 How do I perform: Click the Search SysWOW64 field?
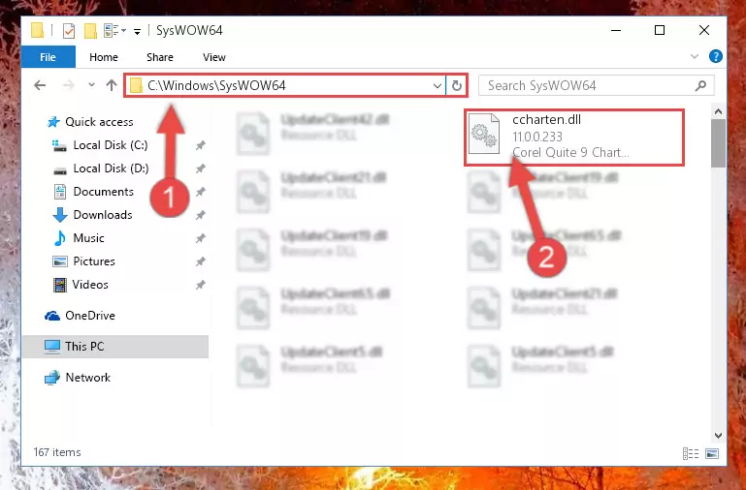(597, 85)
